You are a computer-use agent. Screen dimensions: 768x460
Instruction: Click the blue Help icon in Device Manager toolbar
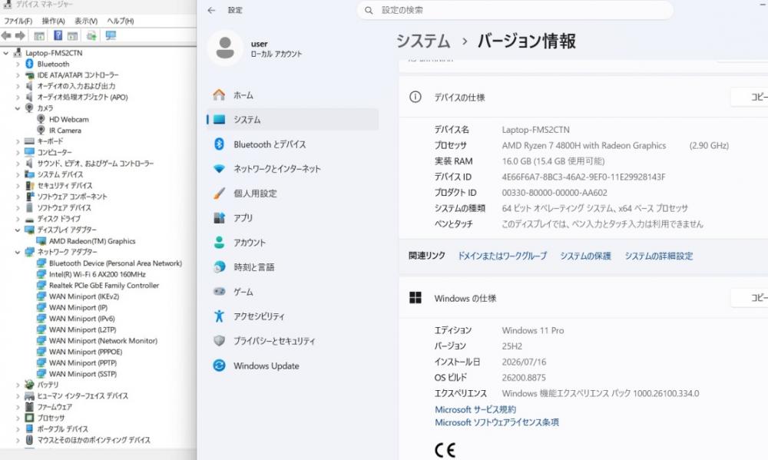58,36
